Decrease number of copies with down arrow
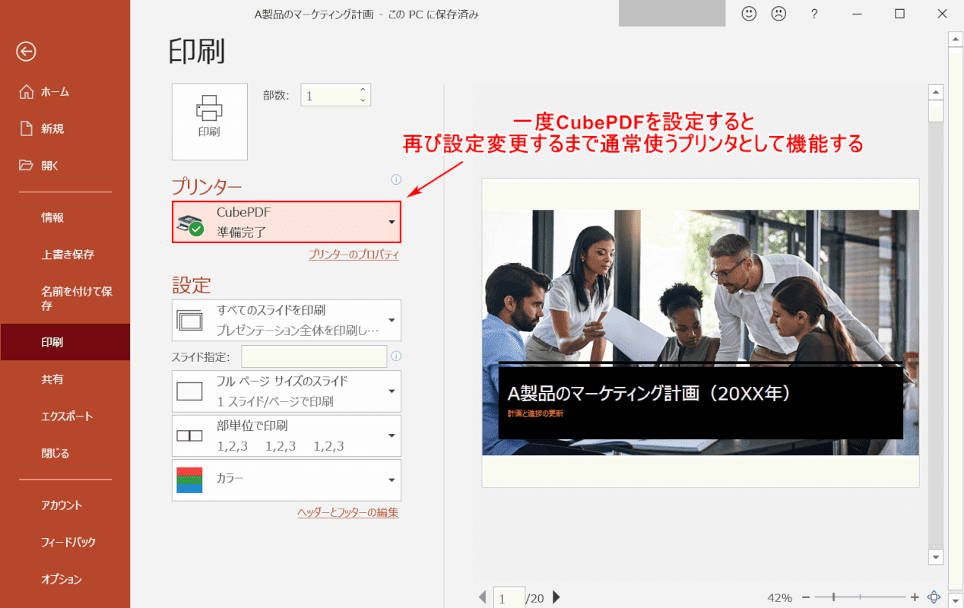The height and width of the screenshot is (608, 964). (x=363, y=100)
